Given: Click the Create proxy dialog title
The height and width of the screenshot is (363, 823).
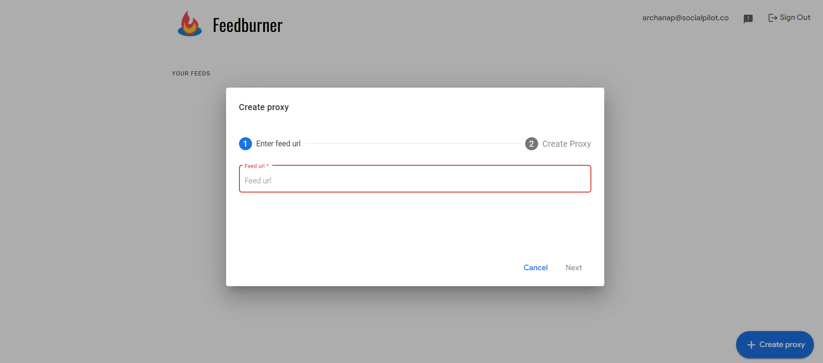Looking at the screenshot, I should tap(264, 107).
